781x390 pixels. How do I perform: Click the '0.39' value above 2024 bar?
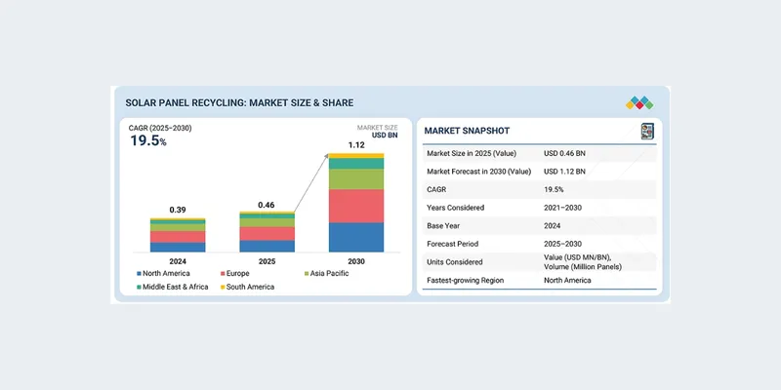[x=178, y=210]
